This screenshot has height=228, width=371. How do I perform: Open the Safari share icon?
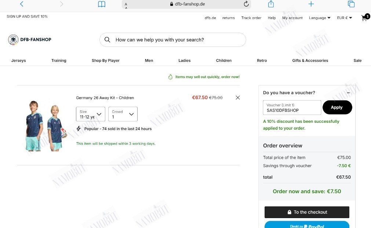click(x=271, y=4)
